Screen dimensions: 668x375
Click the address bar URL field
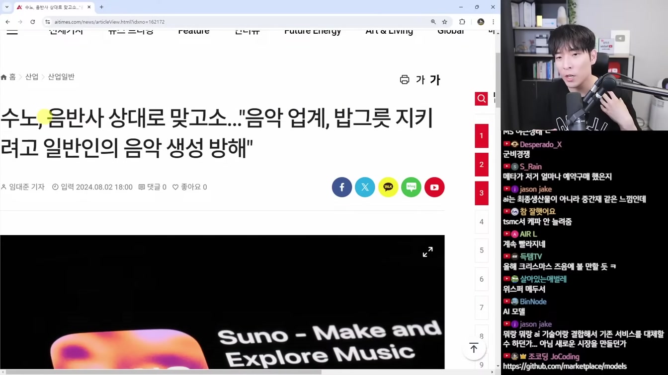coord(239,22)
